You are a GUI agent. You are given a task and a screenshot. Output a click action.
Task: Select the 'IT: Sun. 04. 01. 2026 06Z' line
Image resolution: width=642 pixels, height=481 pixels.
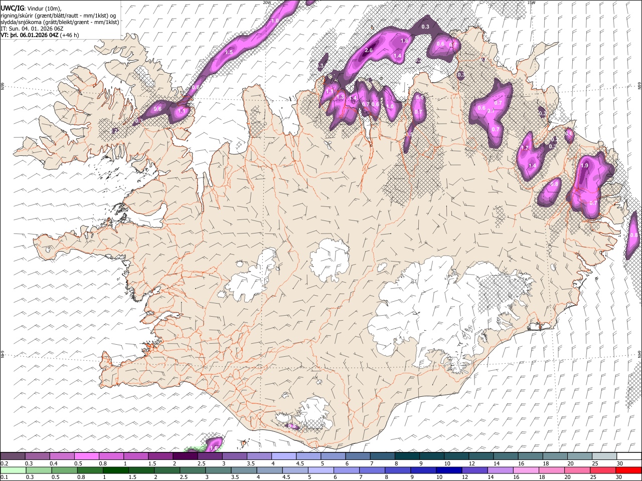point(32,29)
